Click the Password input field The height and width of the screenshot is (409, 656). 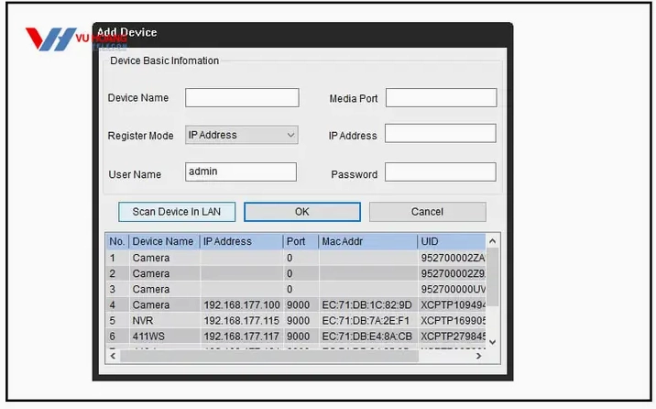coord(441,172)
